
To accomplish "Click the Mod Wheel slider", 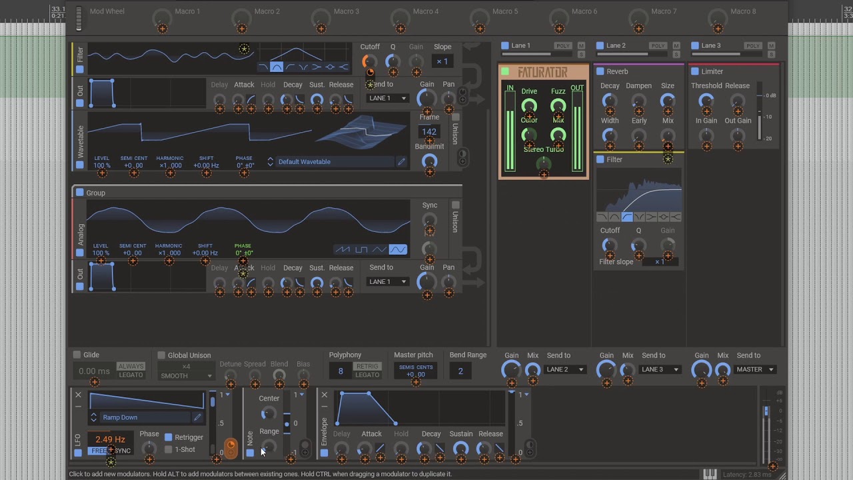I will tap(79, 18).
